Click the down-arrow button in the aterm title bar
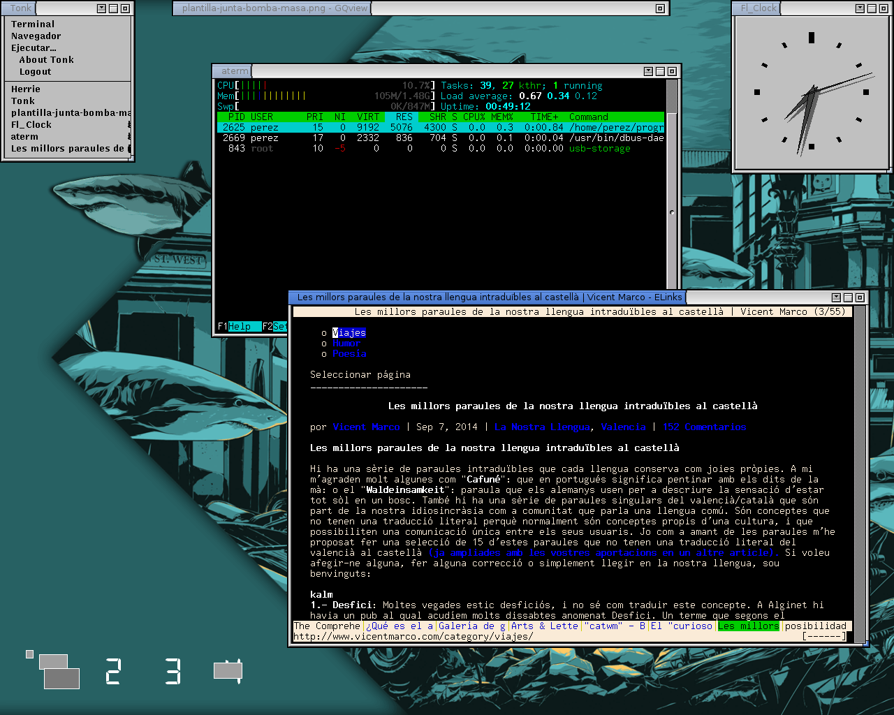This screenshot has width=894, height=715. coord(648,71)
